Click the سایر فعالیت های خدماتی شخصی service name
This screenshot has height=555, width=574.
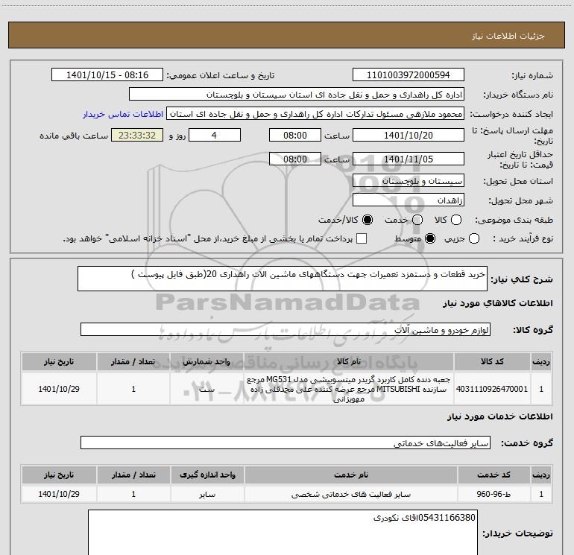tap(350, 494)
